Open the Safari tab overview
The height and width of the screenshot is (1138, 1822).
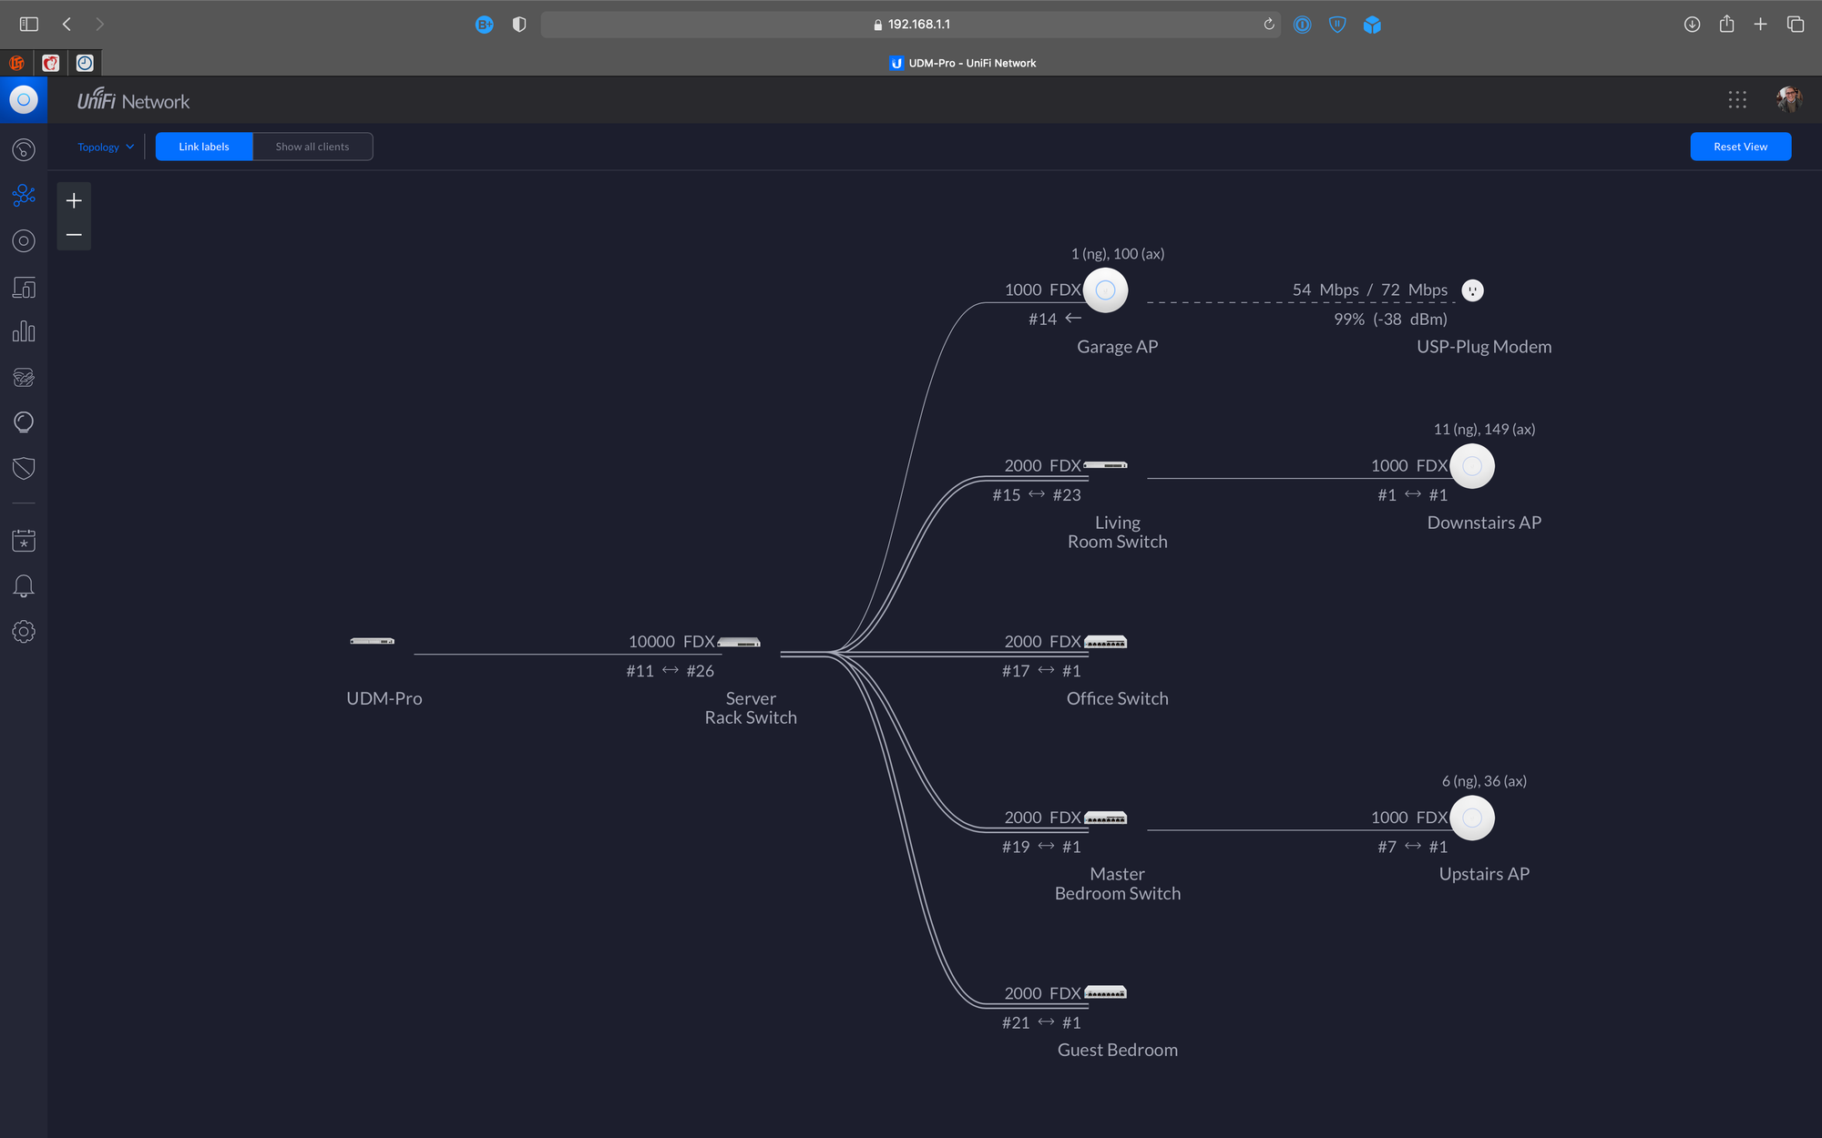tap(1795, 25)
